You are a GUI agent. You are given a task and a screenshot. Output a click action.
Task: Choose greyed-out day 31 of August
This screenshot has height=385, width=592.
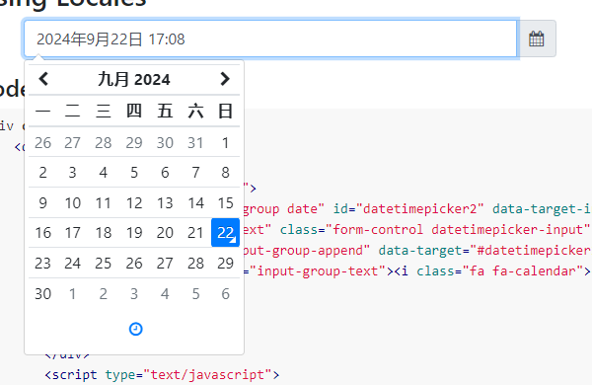click(195, 143)
